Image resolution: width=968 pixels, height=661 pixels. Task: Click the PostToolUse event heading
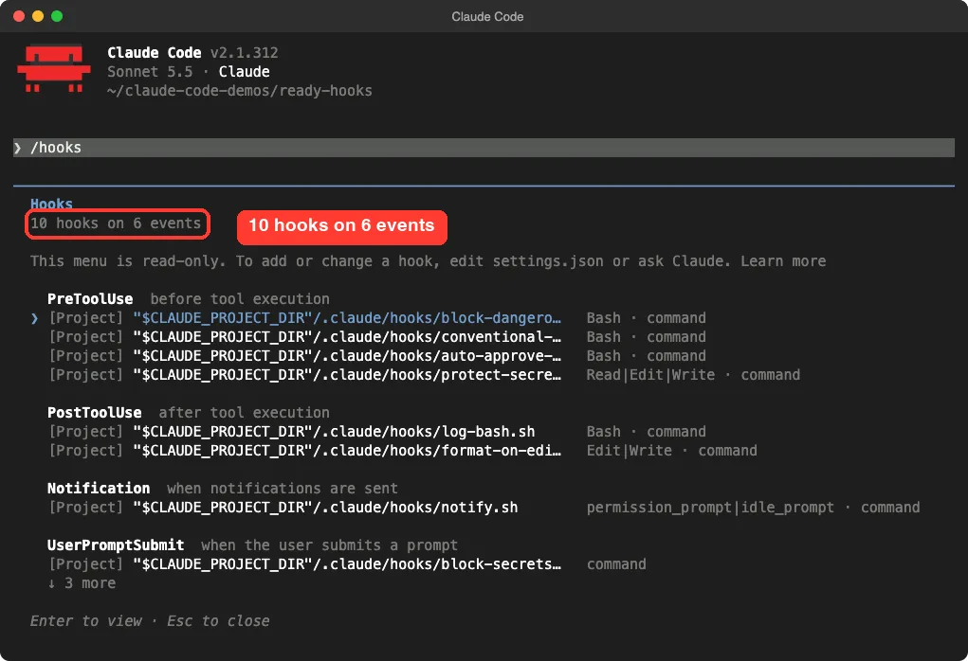pos(95,413)
